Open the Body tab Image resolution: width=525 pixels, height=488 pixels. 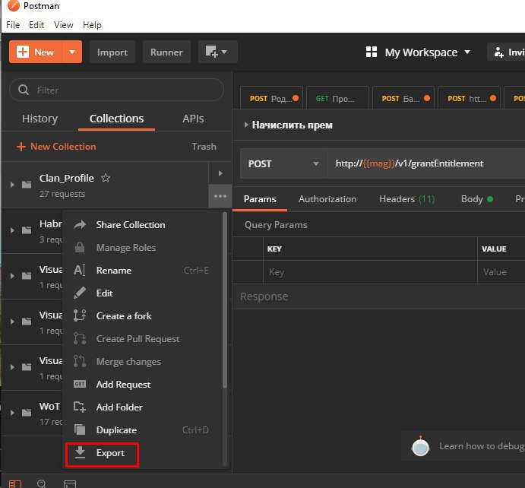tap(477, 199)
